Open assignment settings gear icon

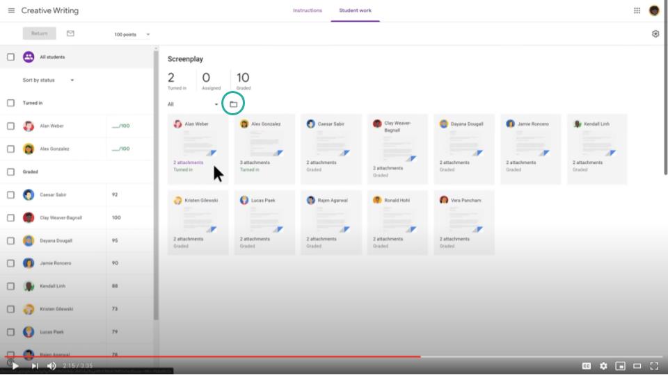(x=655, y=34)
